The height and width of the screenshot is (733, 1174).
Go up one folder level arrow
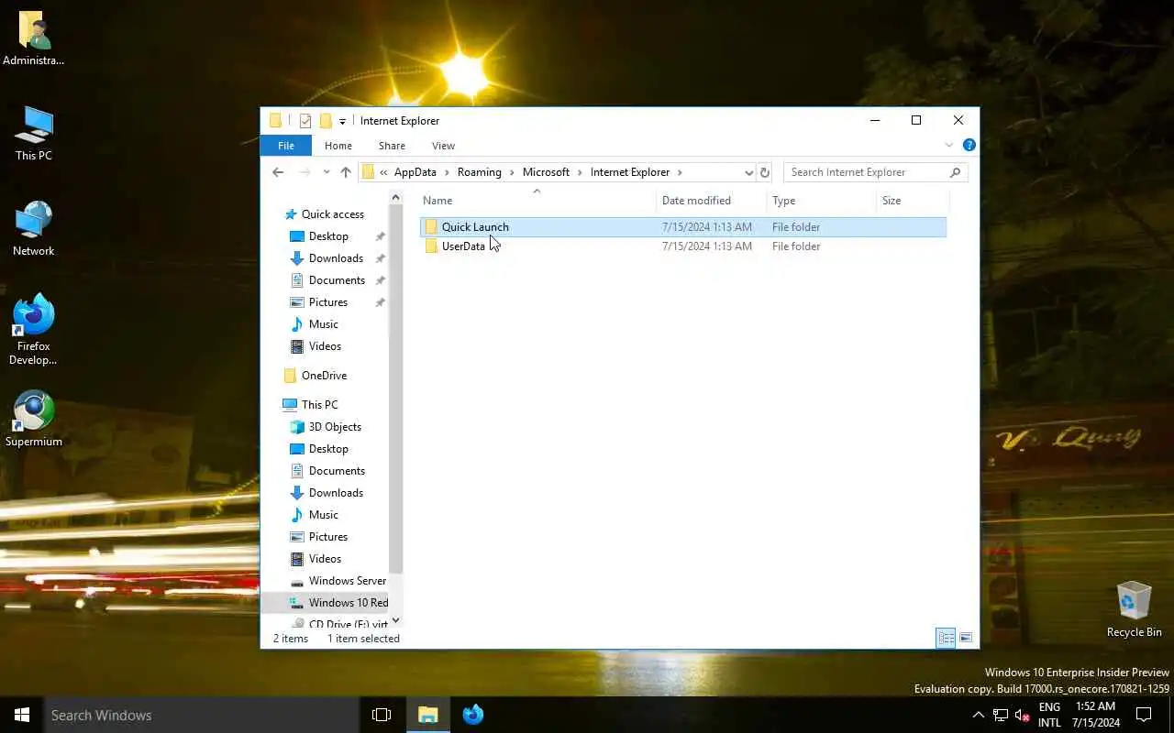click(346, 172)
